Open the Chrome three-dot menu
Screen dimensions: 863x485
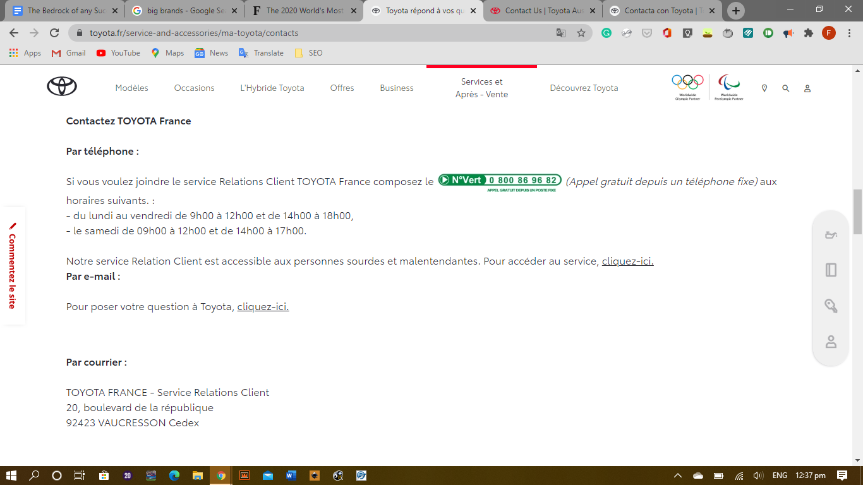point(849,33)
